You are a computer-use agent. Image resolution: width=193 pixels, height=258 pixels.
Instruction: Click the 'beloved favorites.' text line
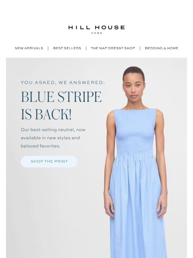41,146
